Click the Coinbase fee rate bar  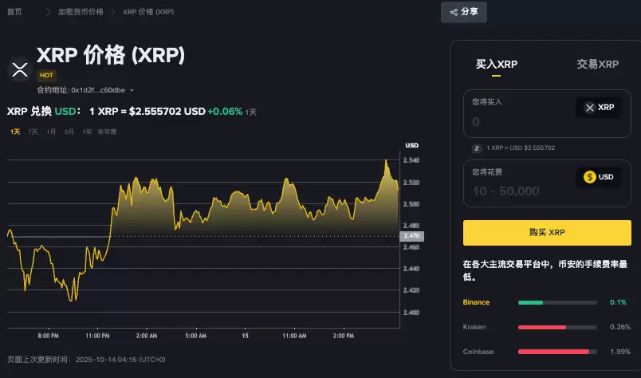(557, 352)
